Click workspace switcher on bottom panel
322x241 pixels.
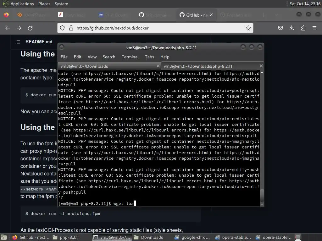coord(298,237)
